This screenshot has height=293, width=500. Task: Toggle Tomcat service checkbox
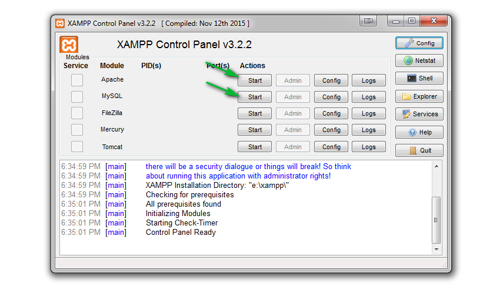[x=77, y=147]
